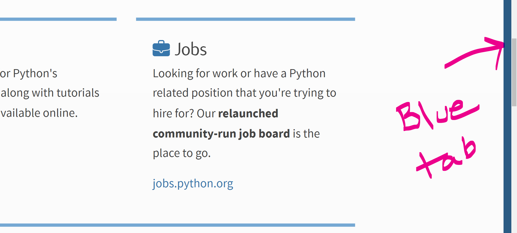Click the body of the briefcase icon
Screen dimensions: 517x233
(161, 51)
